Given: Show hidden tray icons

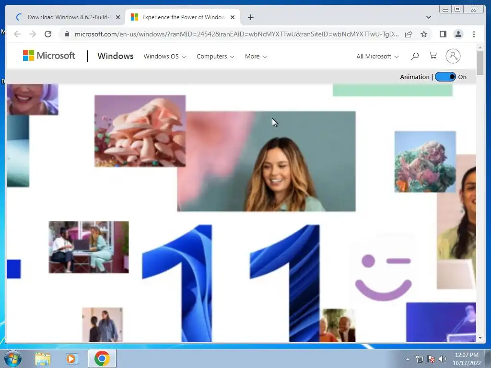Looking at the screenshot, I should click(x=408, y=359).
